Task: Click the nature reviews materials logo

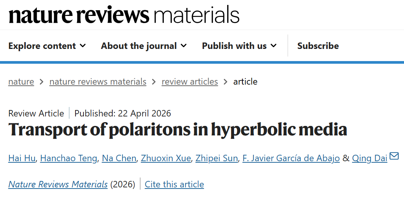Action: tap(124, 15)
